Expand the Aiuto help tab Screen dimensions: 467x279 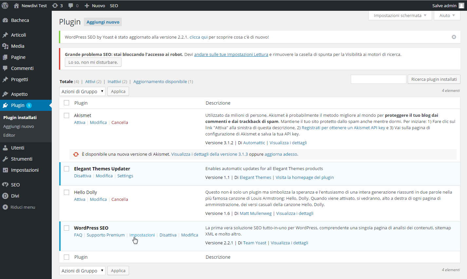pyautogui.click(x=447, y=15)
